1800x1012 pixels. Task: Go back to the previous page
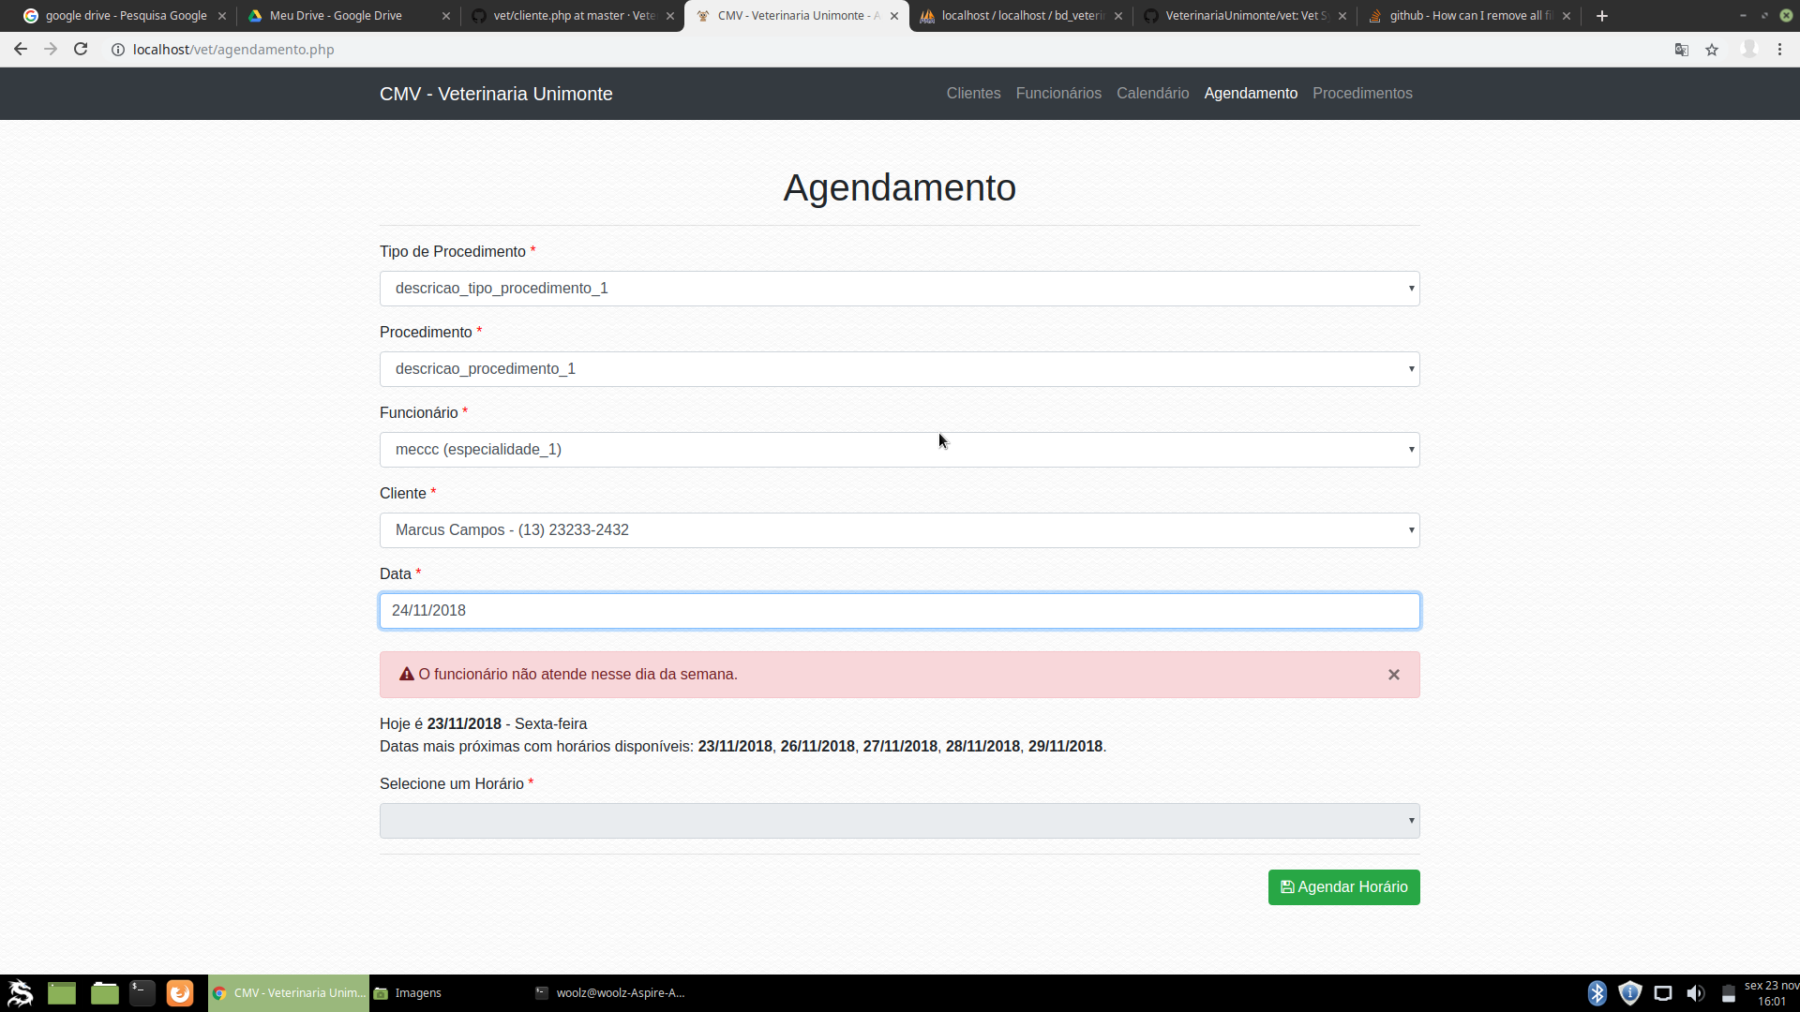click(x=21, y=50)
